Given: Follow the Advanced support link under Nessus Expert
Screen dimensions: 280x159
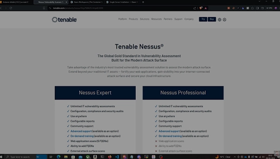Looking at the screenshot, I should coord(81,131).
